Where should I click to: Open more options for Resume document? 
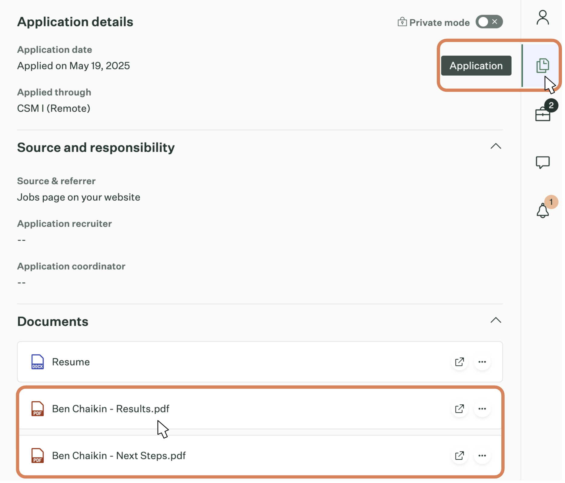click(482, 362)
